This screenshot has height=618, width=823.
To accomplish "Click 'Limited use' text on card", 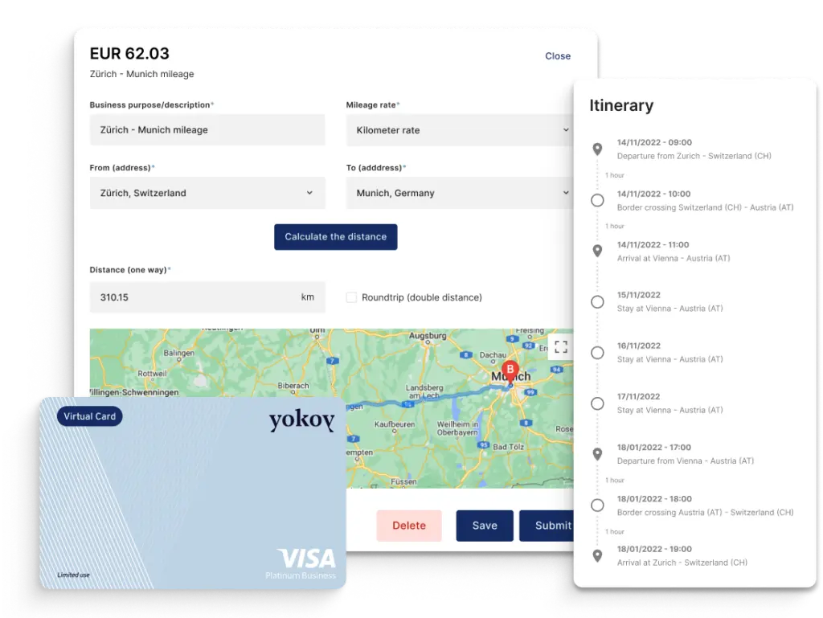I will 73,575.
